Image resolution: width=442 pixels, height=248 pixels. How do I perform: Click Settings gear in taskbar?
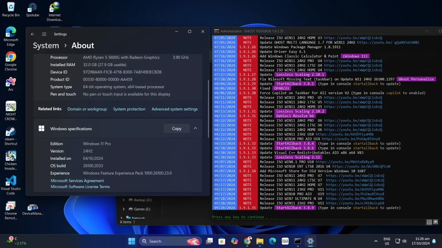coord(310,241)
